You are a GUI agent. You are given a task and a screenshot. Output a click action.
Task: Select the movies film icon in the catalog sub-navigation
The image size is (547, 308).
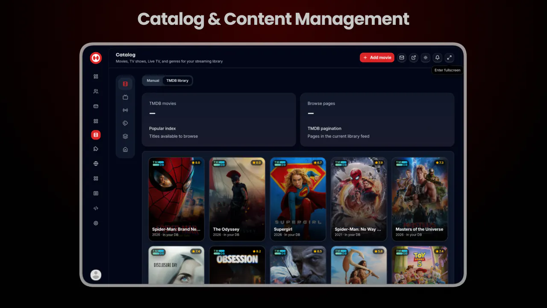click(125, 84)
